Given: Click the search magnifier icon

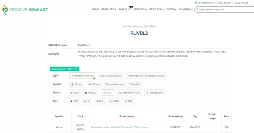Looking at the screenshot, I should (197, 9).
